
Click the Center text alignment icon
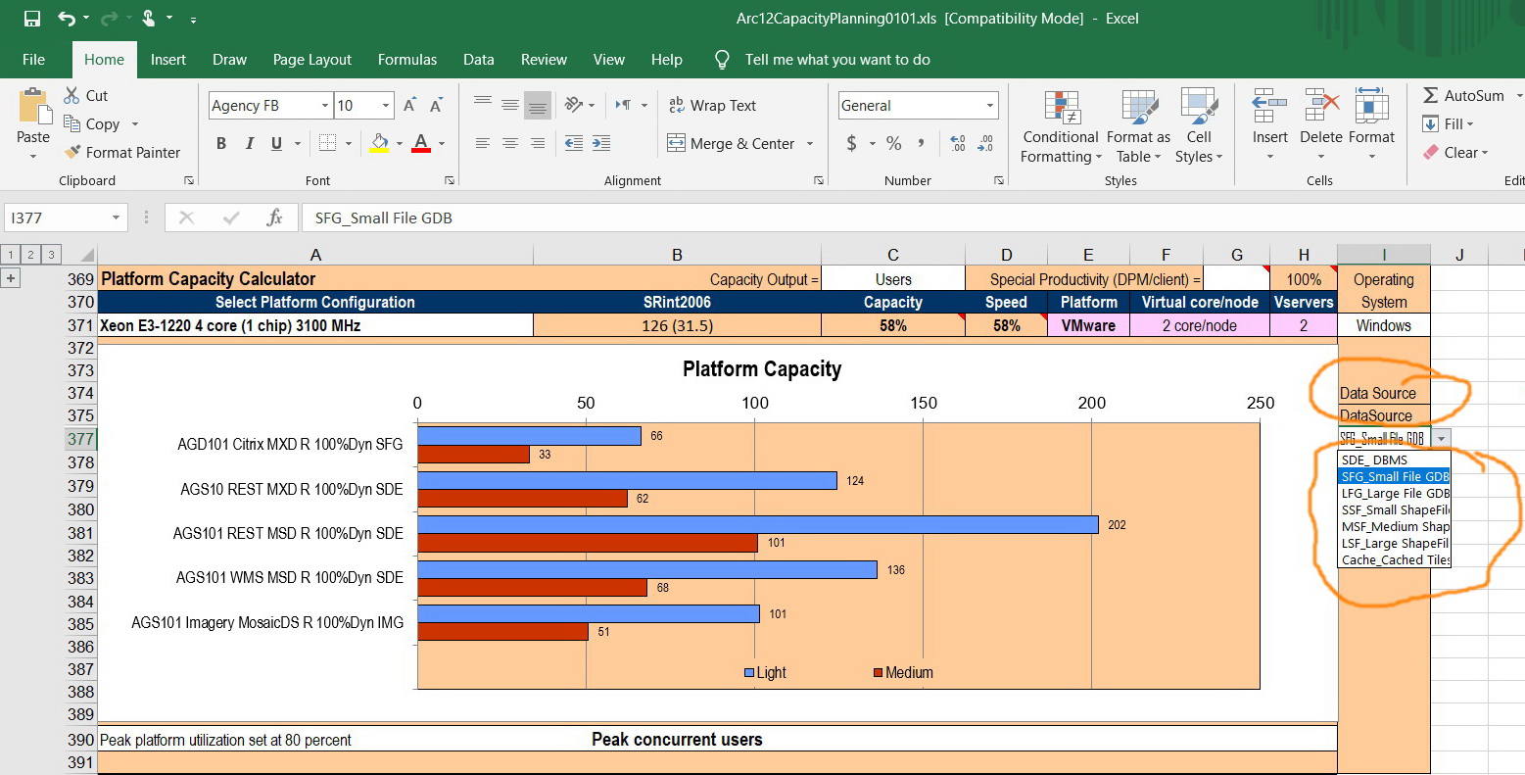pyautogui.click(x=509, y=143)
